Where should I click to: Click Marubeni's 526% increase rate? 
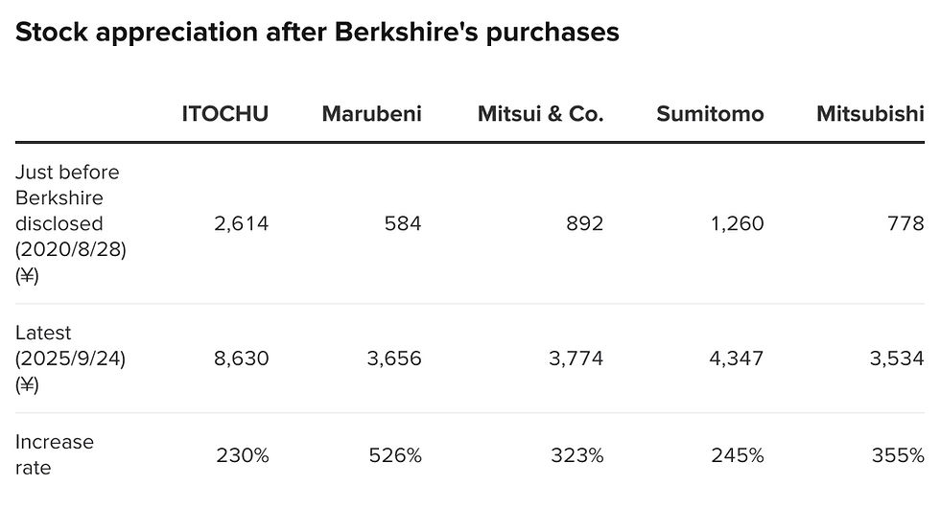click(x=395, y=455)
